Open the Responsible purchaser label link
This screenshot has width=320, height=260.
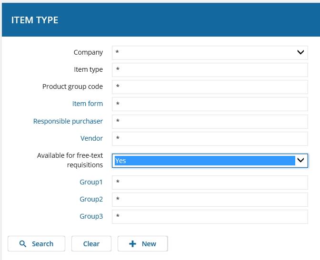(68, 121)
